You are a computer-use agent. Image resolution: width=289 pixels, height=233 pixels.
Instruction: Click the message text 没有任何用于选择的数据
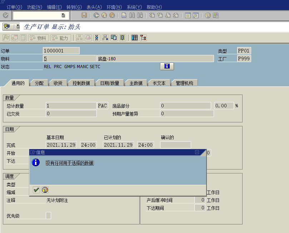(70, 163)
